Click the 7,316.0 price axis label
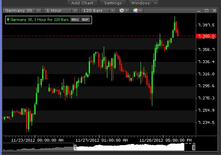Screen dimensions: 221x155 pyautogui.click(x=206, y=74)
